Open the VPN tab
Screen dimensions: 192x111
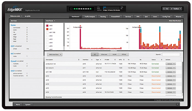click(x=138, y=17)
